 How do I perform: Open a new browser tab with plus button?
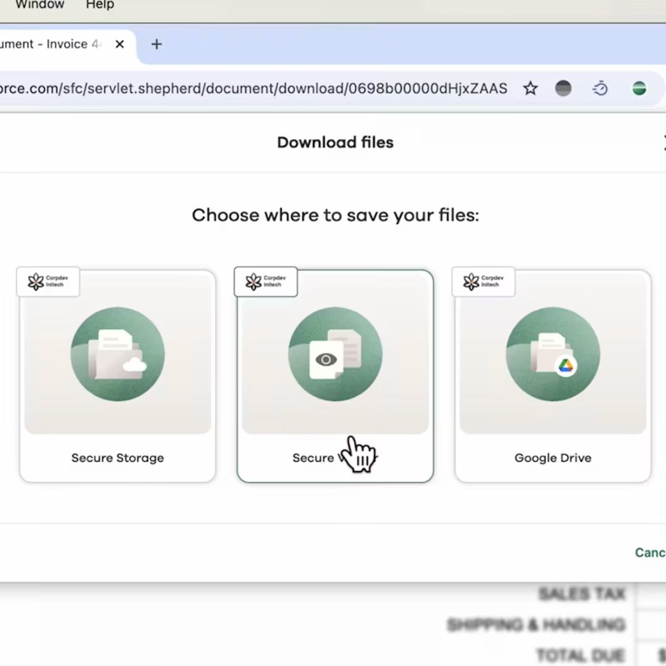click(x=157, y=44)
